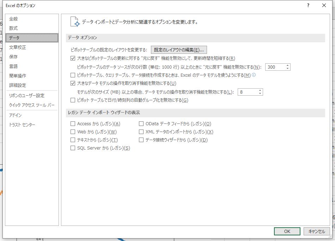Increase the 300 row count spinner
Image resolution: width=335 pixels, height=241 pixels.
coord(287,66)
